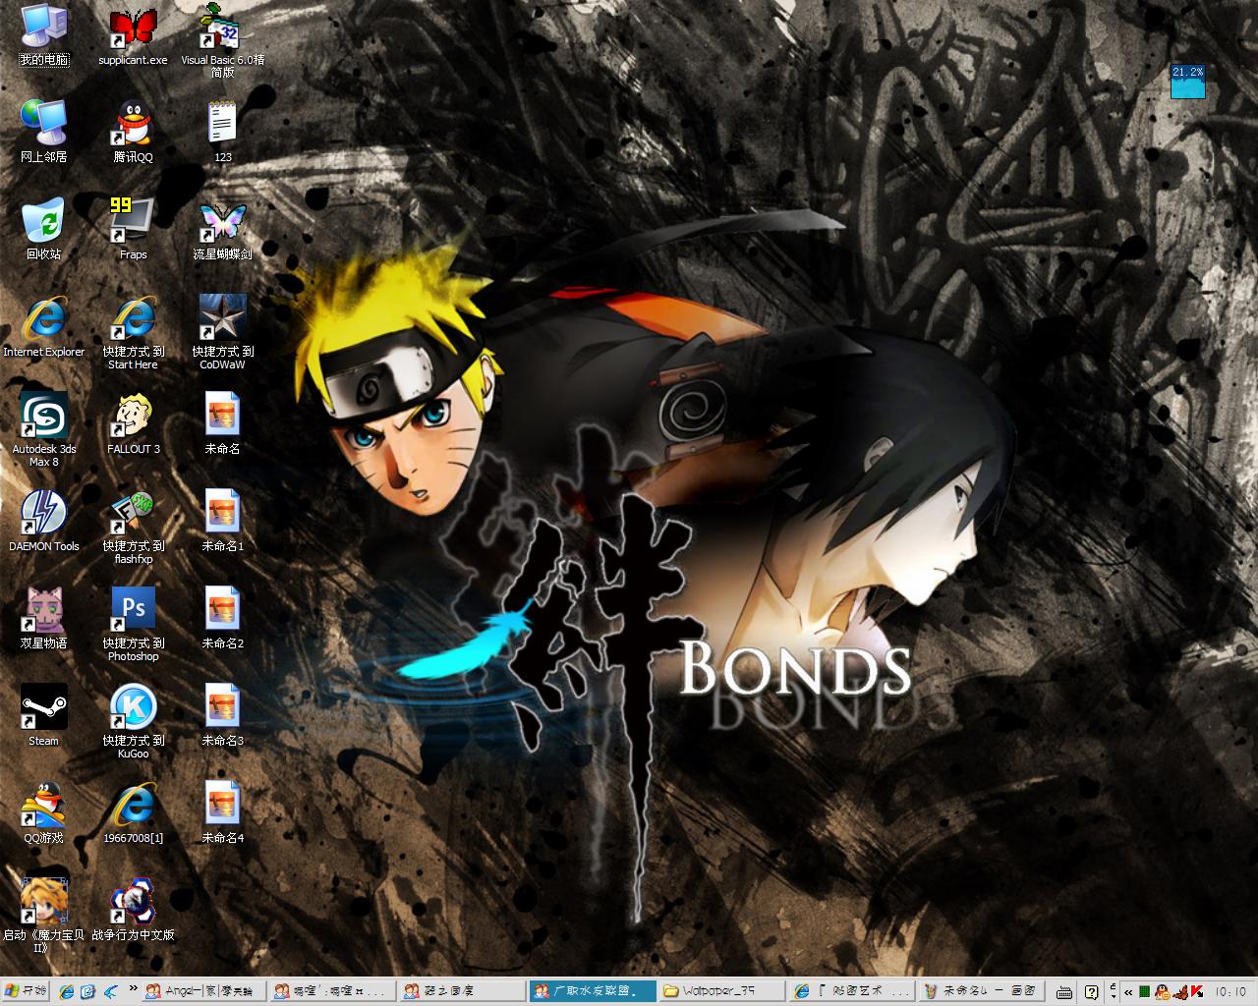Launch DAEMON Tools icon
The height and width of the screenshot is (1006, 1258).
pos(44,521)
